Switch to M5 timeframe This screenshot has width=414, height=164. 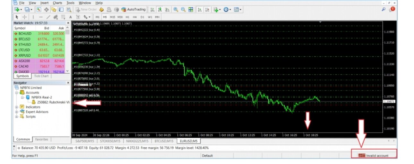pyautogui.click(x=105, y=17)
